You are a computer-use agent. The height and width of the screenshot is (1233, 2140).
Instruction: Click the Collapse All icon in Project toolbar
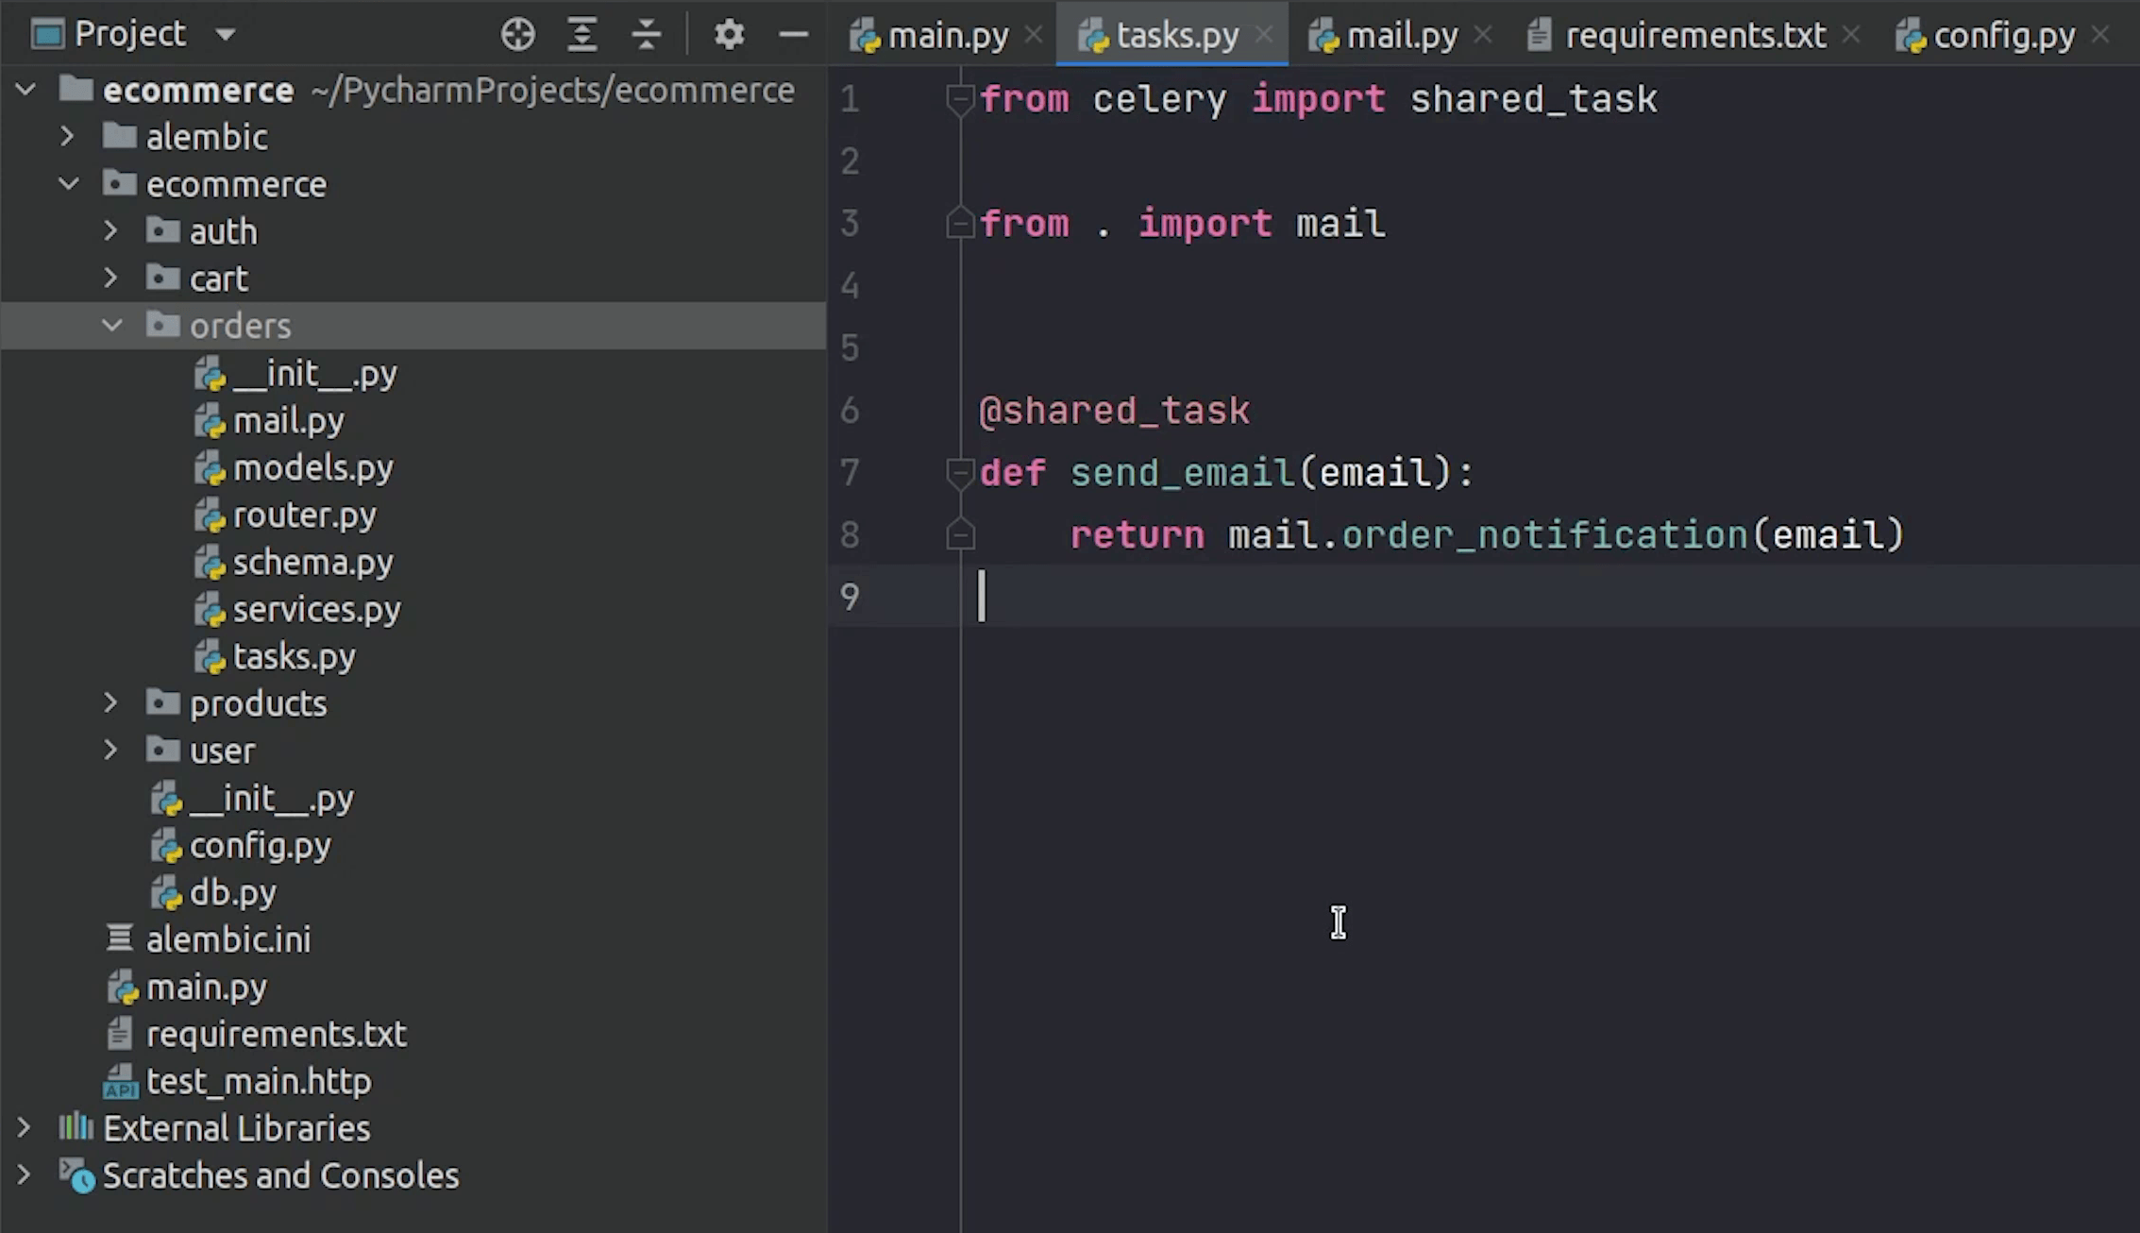[646, 34]
